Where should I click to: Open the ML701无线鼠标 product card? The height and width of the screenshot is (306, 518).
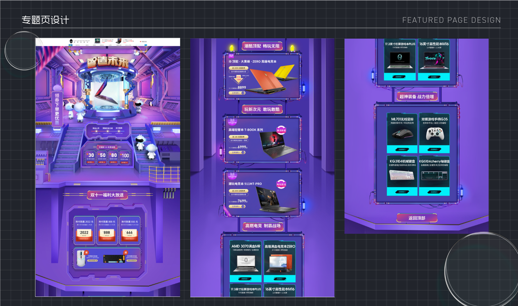tap(402, 133)
